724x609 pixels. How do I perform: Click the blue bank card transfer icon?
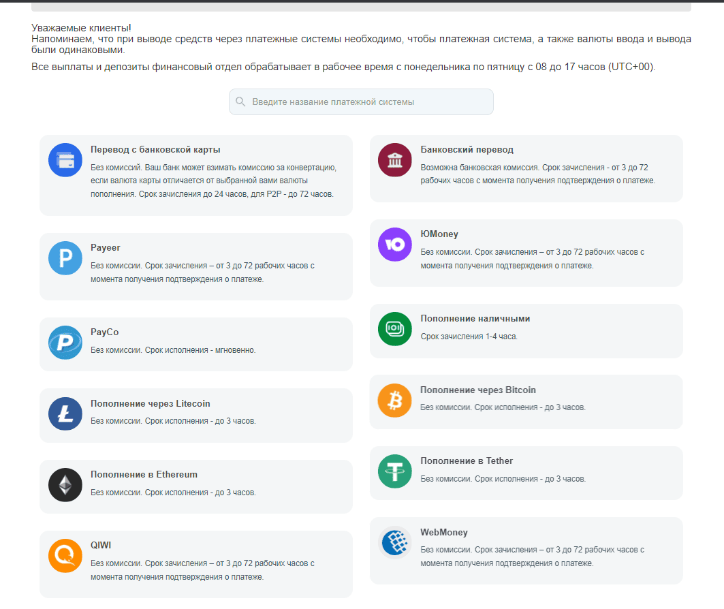(65, 160)
